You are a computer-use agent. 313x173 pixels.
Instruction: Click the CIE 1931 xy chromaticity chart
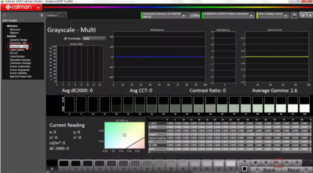coord(124,135)
